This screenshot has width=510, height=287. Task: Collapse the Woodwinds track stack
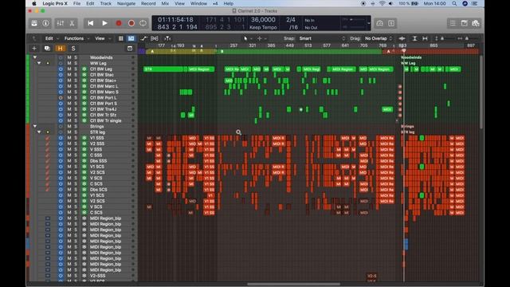pyautogui.click(x=35, y=57)
